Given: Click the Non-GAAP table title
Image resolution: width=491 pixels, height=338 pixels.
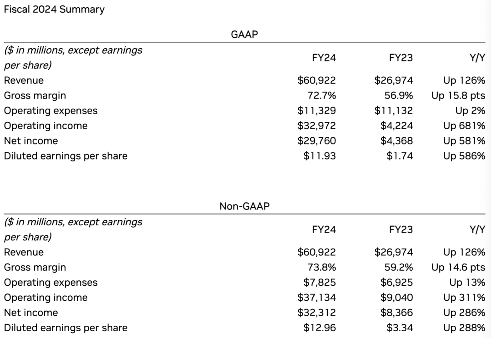Looking at the screenshot, I should (245, 206).
